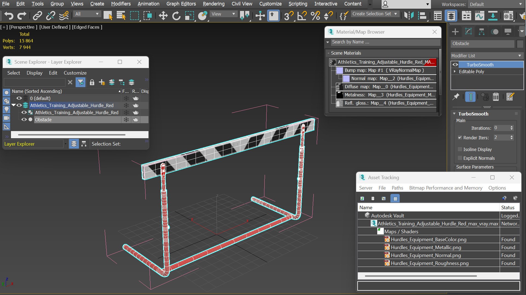Uncheck the Render Iters checkbox
This screenshot has width=526, height=295.
(x=460, y=138)
